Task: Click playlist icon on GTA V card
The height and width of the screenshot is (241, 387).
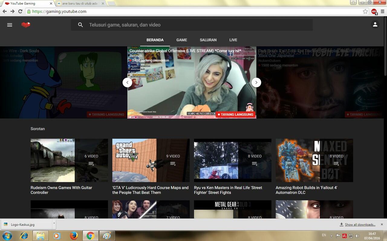Action: click(173, 164)
